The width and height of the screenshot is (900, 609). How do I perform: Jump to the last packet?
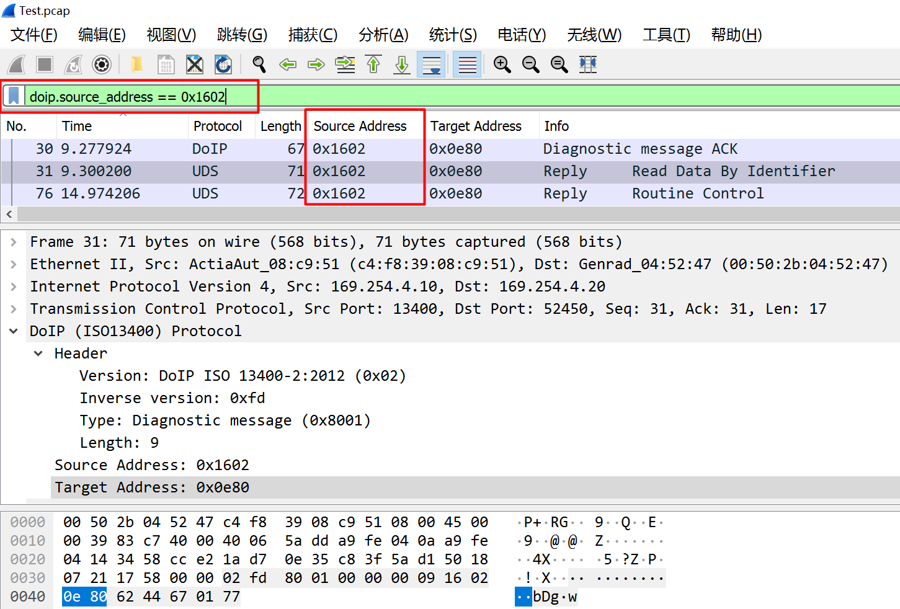401,64
